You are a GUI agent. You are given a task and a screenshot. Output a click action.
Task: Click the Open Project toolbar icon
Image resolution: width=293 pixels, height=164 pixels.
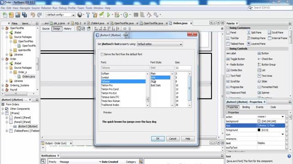pyautogui.click(x=18, y=15)
